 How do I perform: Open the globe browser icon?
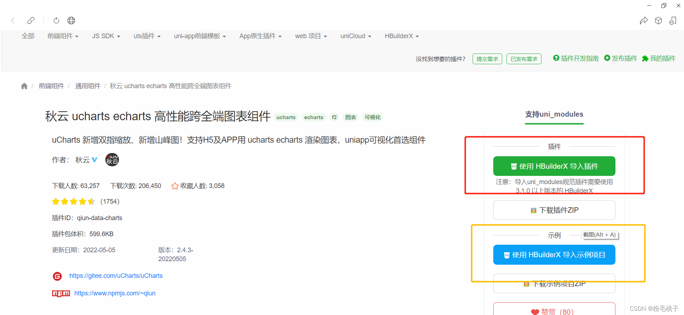coord(71,20)
